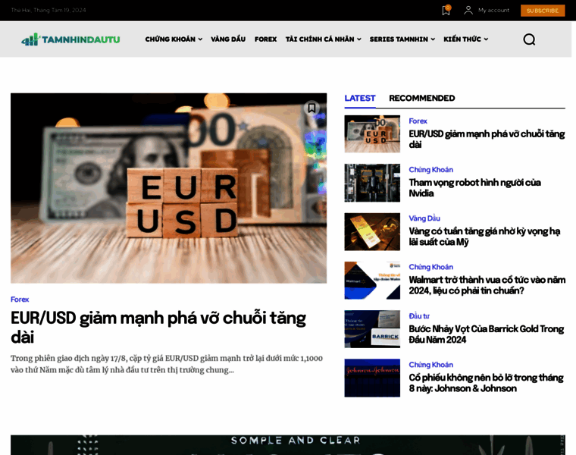
Task: Expand the Tài Chính Cá Nhân chevron
Action: [359, 39]
